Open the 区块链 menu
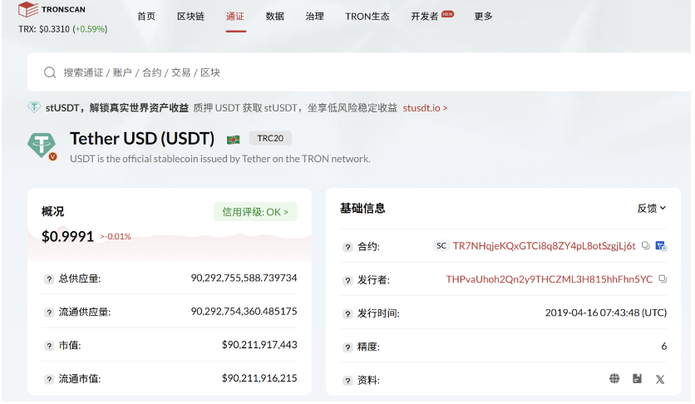The image size is (695, 404). (x=190, y=17)
